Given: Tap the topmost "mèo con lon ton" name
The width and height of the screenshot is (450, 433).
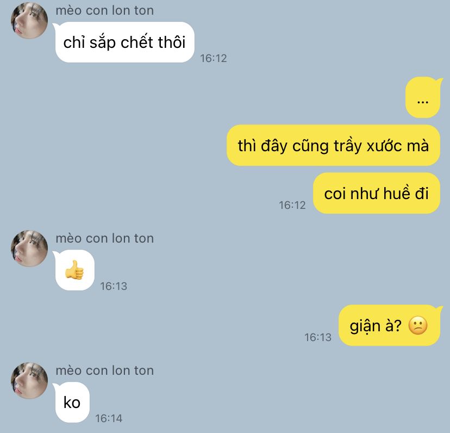Looking at the screenshot, I should pyautogui.click(x=105, y=11).
